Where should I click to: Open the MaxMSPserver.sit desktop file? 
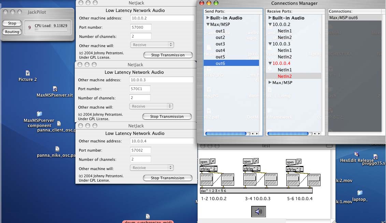pos(55,89)
